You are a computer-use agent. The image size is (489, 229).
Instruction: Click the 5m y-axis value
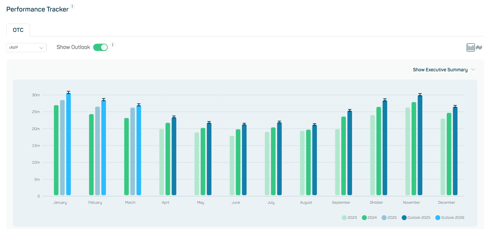click(37, 179)
